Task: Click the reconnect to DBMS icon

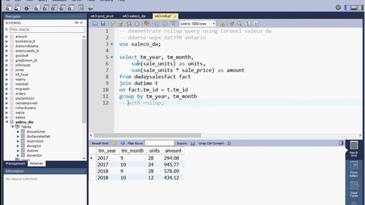Action: click(91, 7)
